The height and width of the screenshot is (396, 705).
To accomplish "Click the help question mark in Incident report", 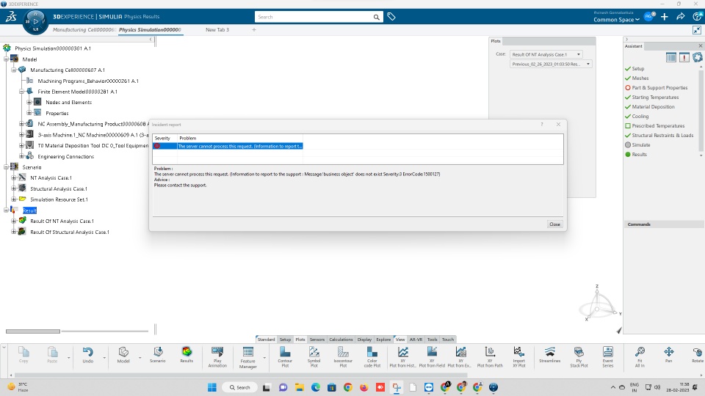I will tap(542, 125).
